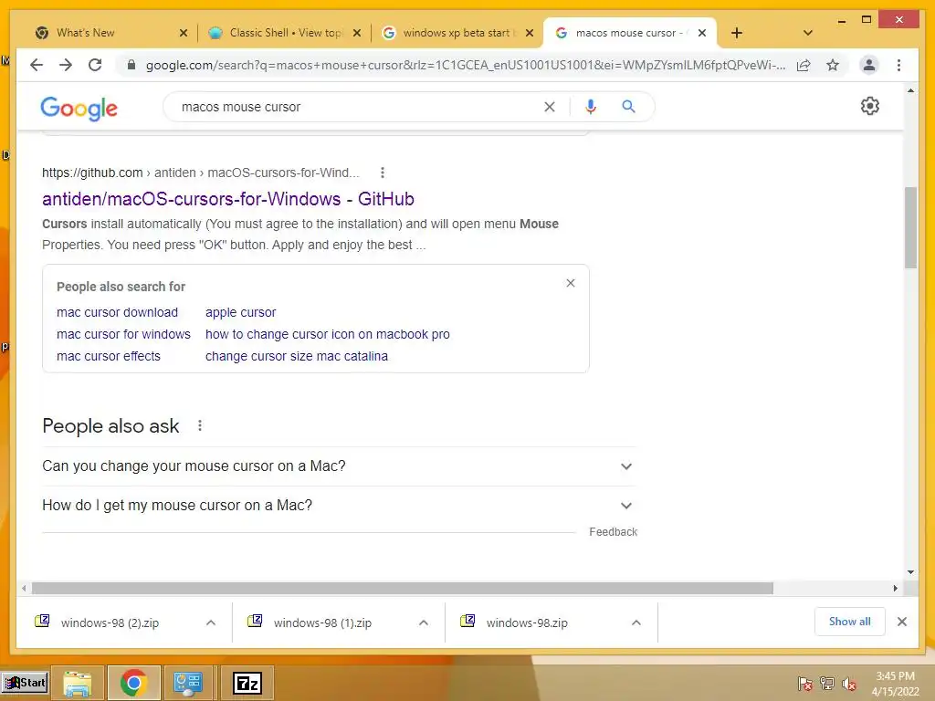
Task: Expand "How do I get my mouse cursor on a Mac?"
Action: pyautogui.click(x=339, y=506)
